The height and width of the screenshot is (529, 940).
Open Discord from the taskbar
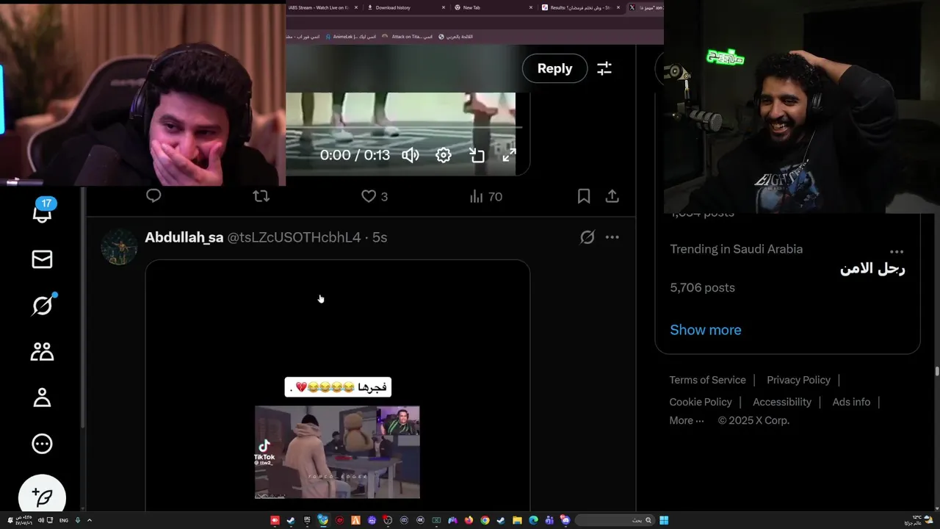(x=565, y=520)
